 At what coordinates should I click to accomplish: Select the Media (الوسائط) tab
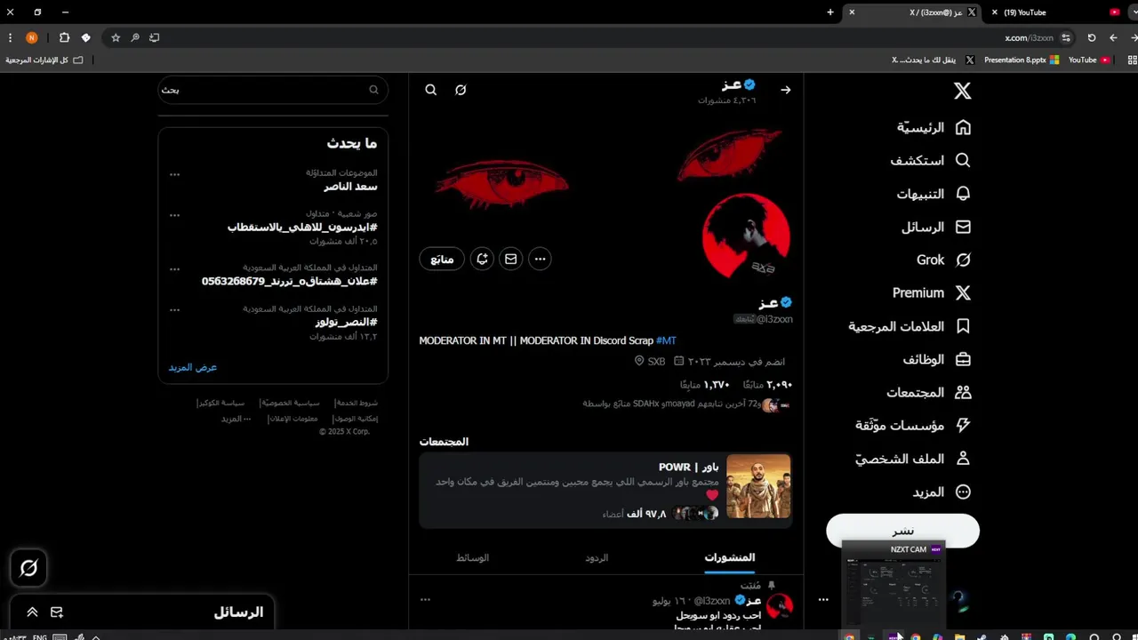pyautogui.click(x=473, y=557)
